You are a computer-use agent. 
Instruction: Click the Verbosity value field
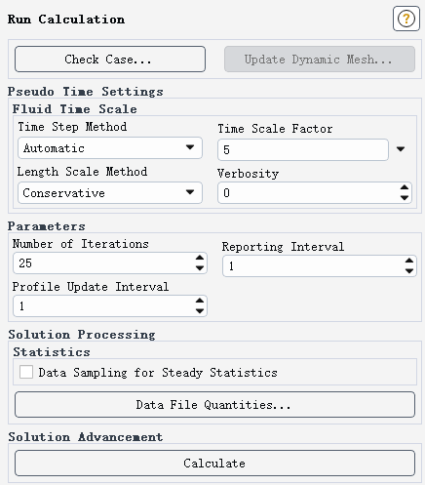(x=309, y=193)
